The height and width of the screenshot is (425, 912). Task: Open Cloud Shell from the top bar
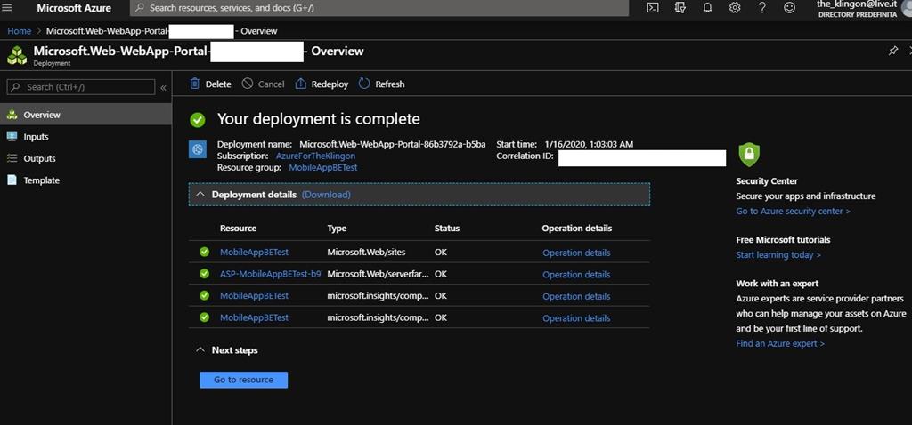point(653,8)
